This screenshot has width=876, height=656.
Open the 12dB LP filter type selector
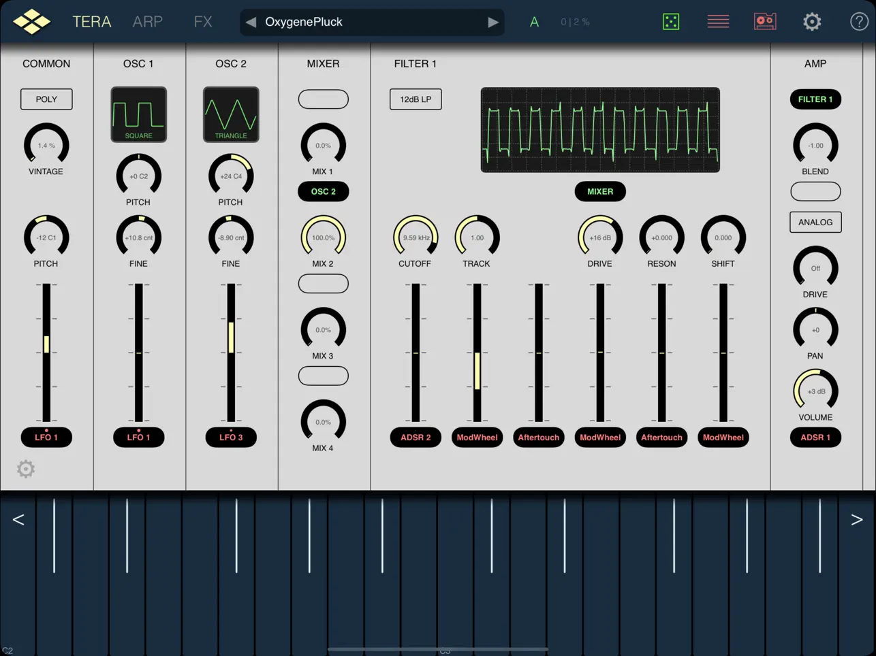pos(416,99)
